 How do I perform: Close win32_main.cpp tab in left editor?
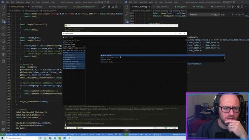click(28, 7)
